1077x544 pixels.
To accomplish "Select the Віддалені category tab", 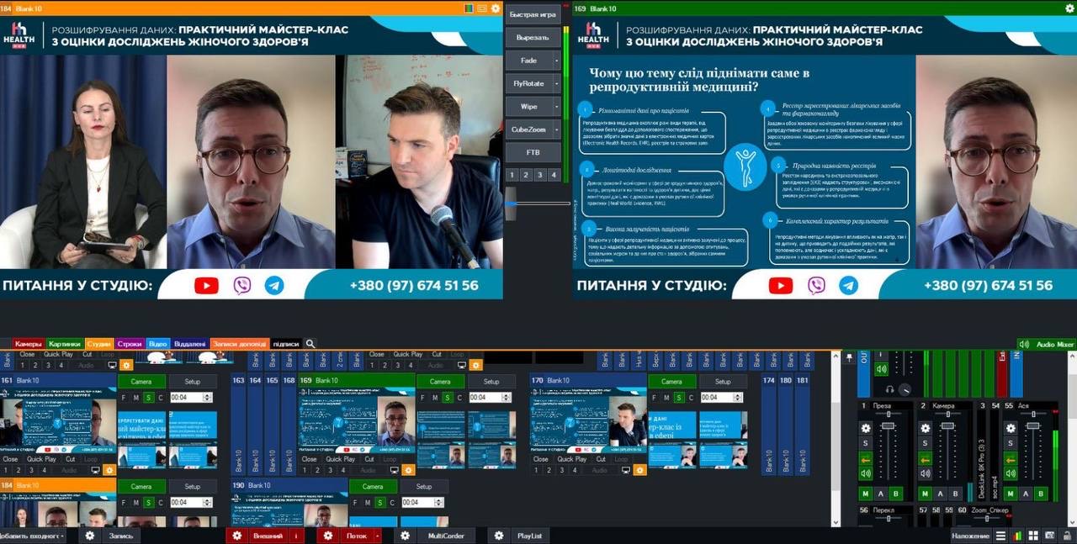I will tap(189, 344).
